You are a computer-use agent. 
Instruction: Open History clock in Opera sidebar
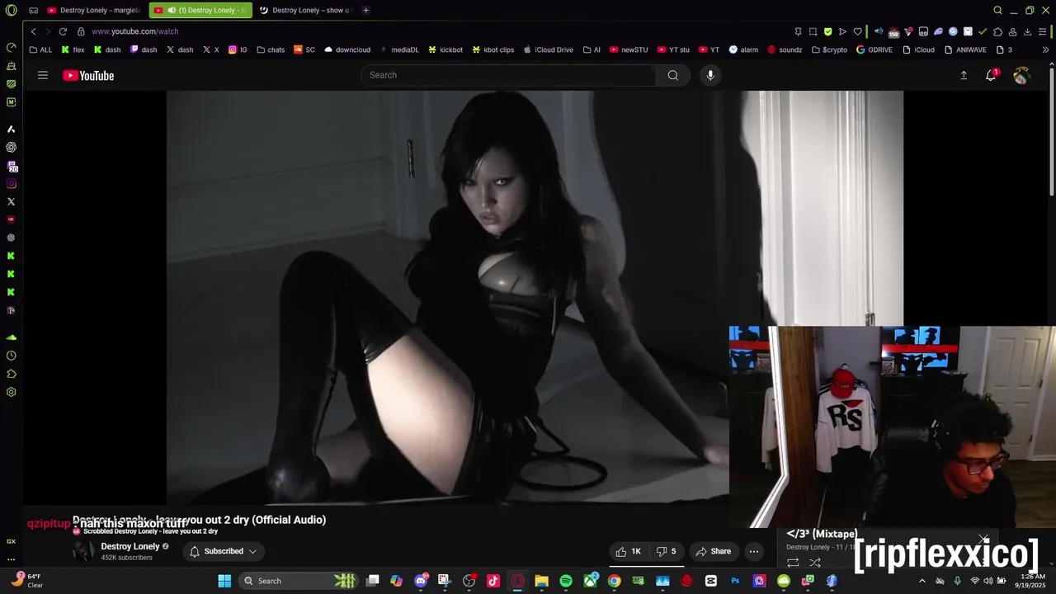click(x=11, y=356)
